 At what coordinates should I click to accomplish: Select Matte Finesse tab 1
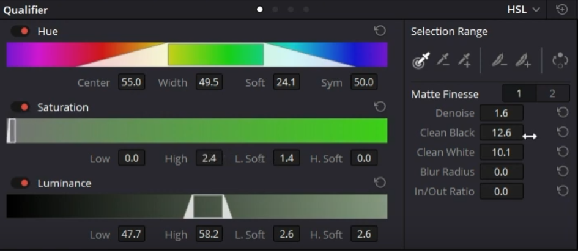(x=519, y=93)
